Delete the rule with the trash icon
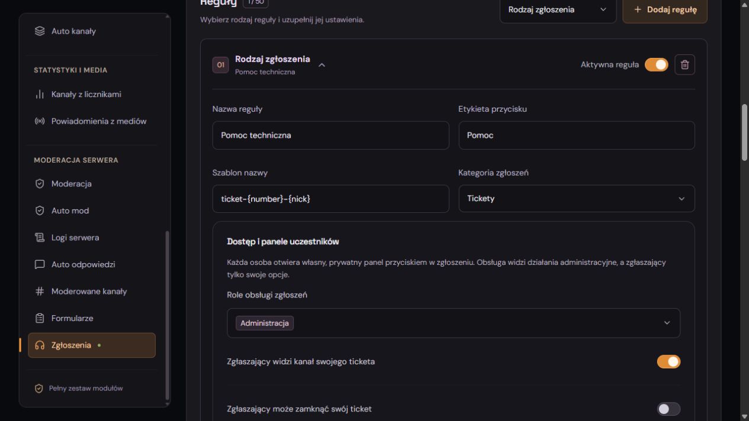The width and height of the screenshot is (749, 421). [685, 65]
